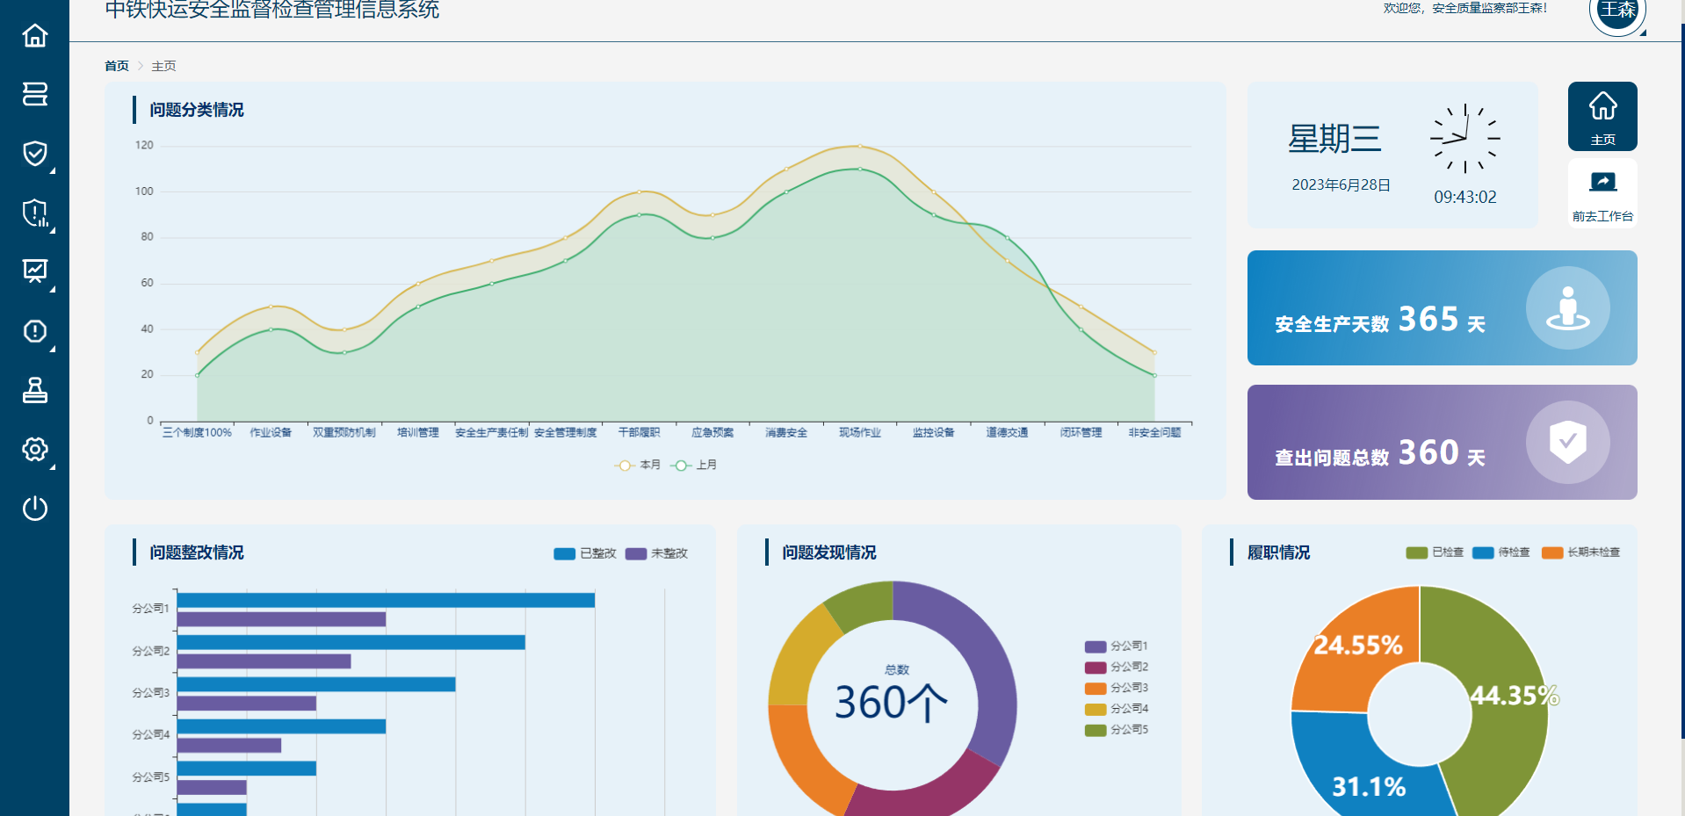Go to workbench via 前去工作台 button
This screenshot has width=1685, height=816.
click(1602, 193)
